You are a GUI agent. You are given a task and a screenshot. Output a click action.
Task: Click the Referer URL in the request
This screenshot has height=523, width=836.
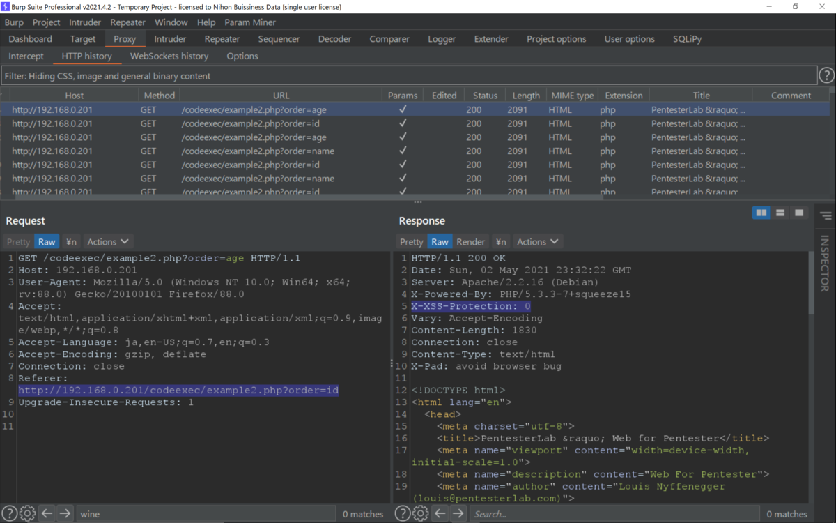tap(178, 390)
